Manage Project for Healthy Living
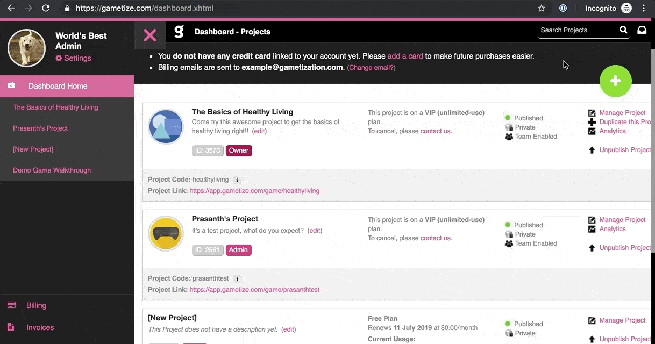Viewport: 655px width, 344px height. 622,113
